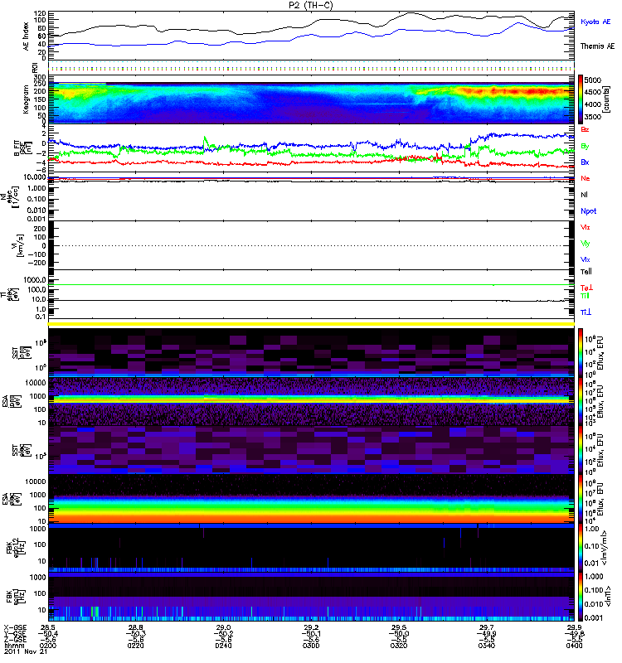Click the "hhmm" time row label
The height and width of the screenshot is (663, 622).
[x=13, y=646]
